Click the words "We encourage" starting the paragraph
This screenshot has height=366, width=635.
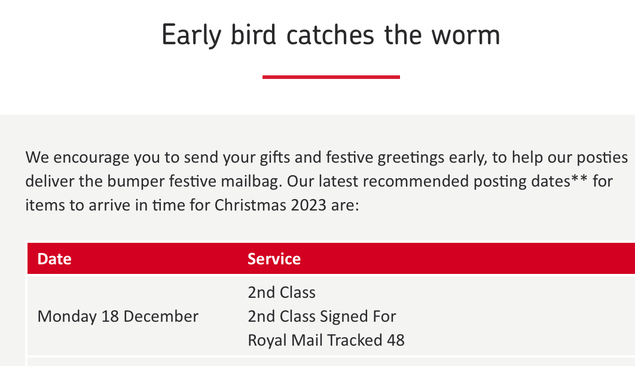tap(77, 157)
